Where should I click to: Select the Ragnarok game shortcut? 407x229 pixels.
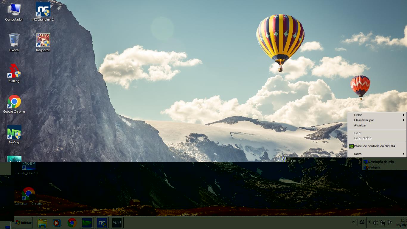[x=43, y=42]
